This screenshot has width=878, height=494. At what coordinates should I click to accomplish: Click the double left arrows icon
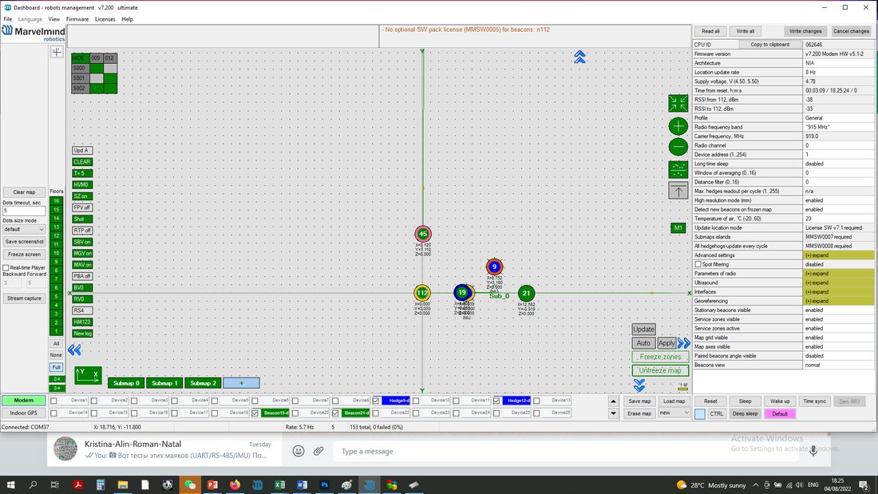74,350
